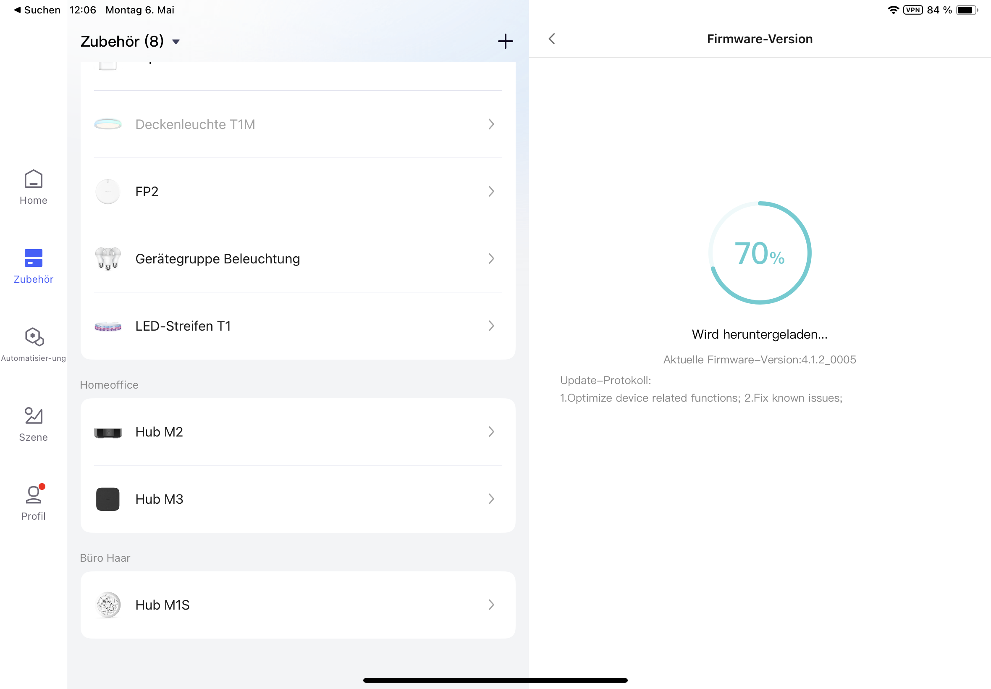Screen dimensions: 991x689
Task: Open the FP2 chevron arrow
Action: [x=491, y=191]
